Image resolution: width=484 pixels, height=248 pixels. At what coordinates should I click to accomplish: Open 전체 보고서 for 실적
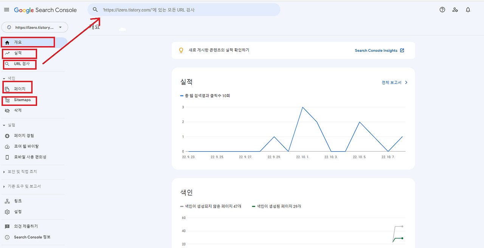coord(392,82)
